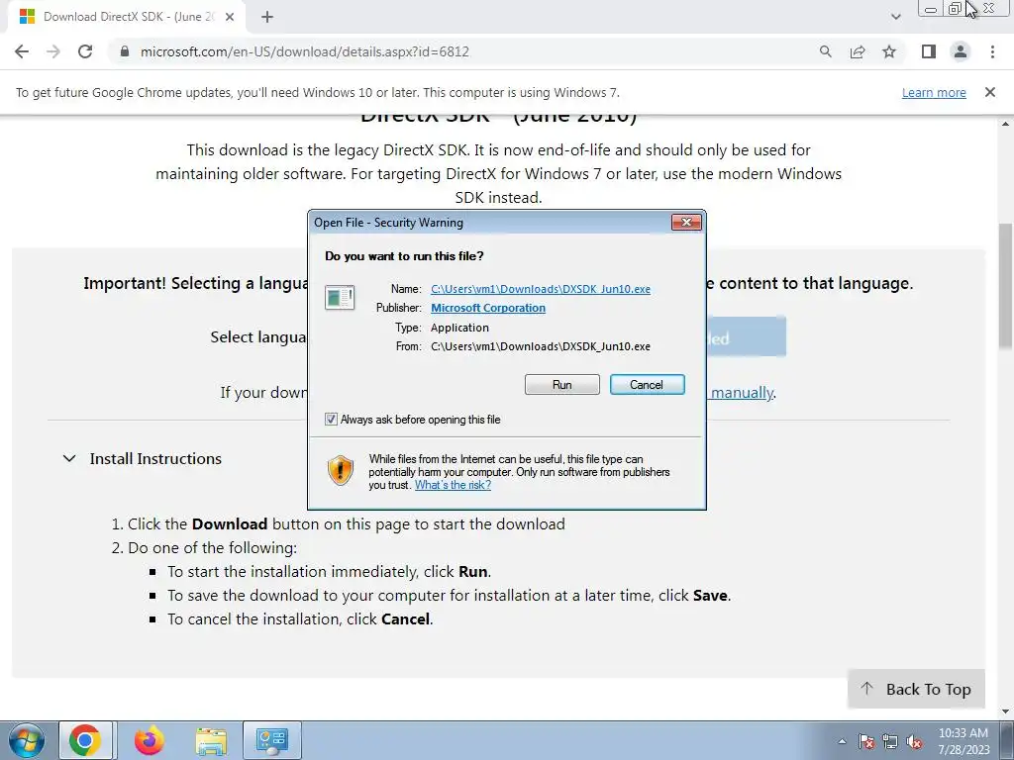Click the manually download link
Screen dimensions: 1014x760
[x=742, y=392]
